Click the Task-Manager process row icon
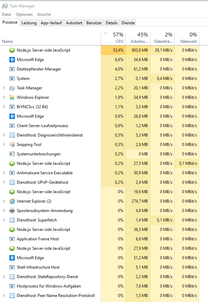 12,88
